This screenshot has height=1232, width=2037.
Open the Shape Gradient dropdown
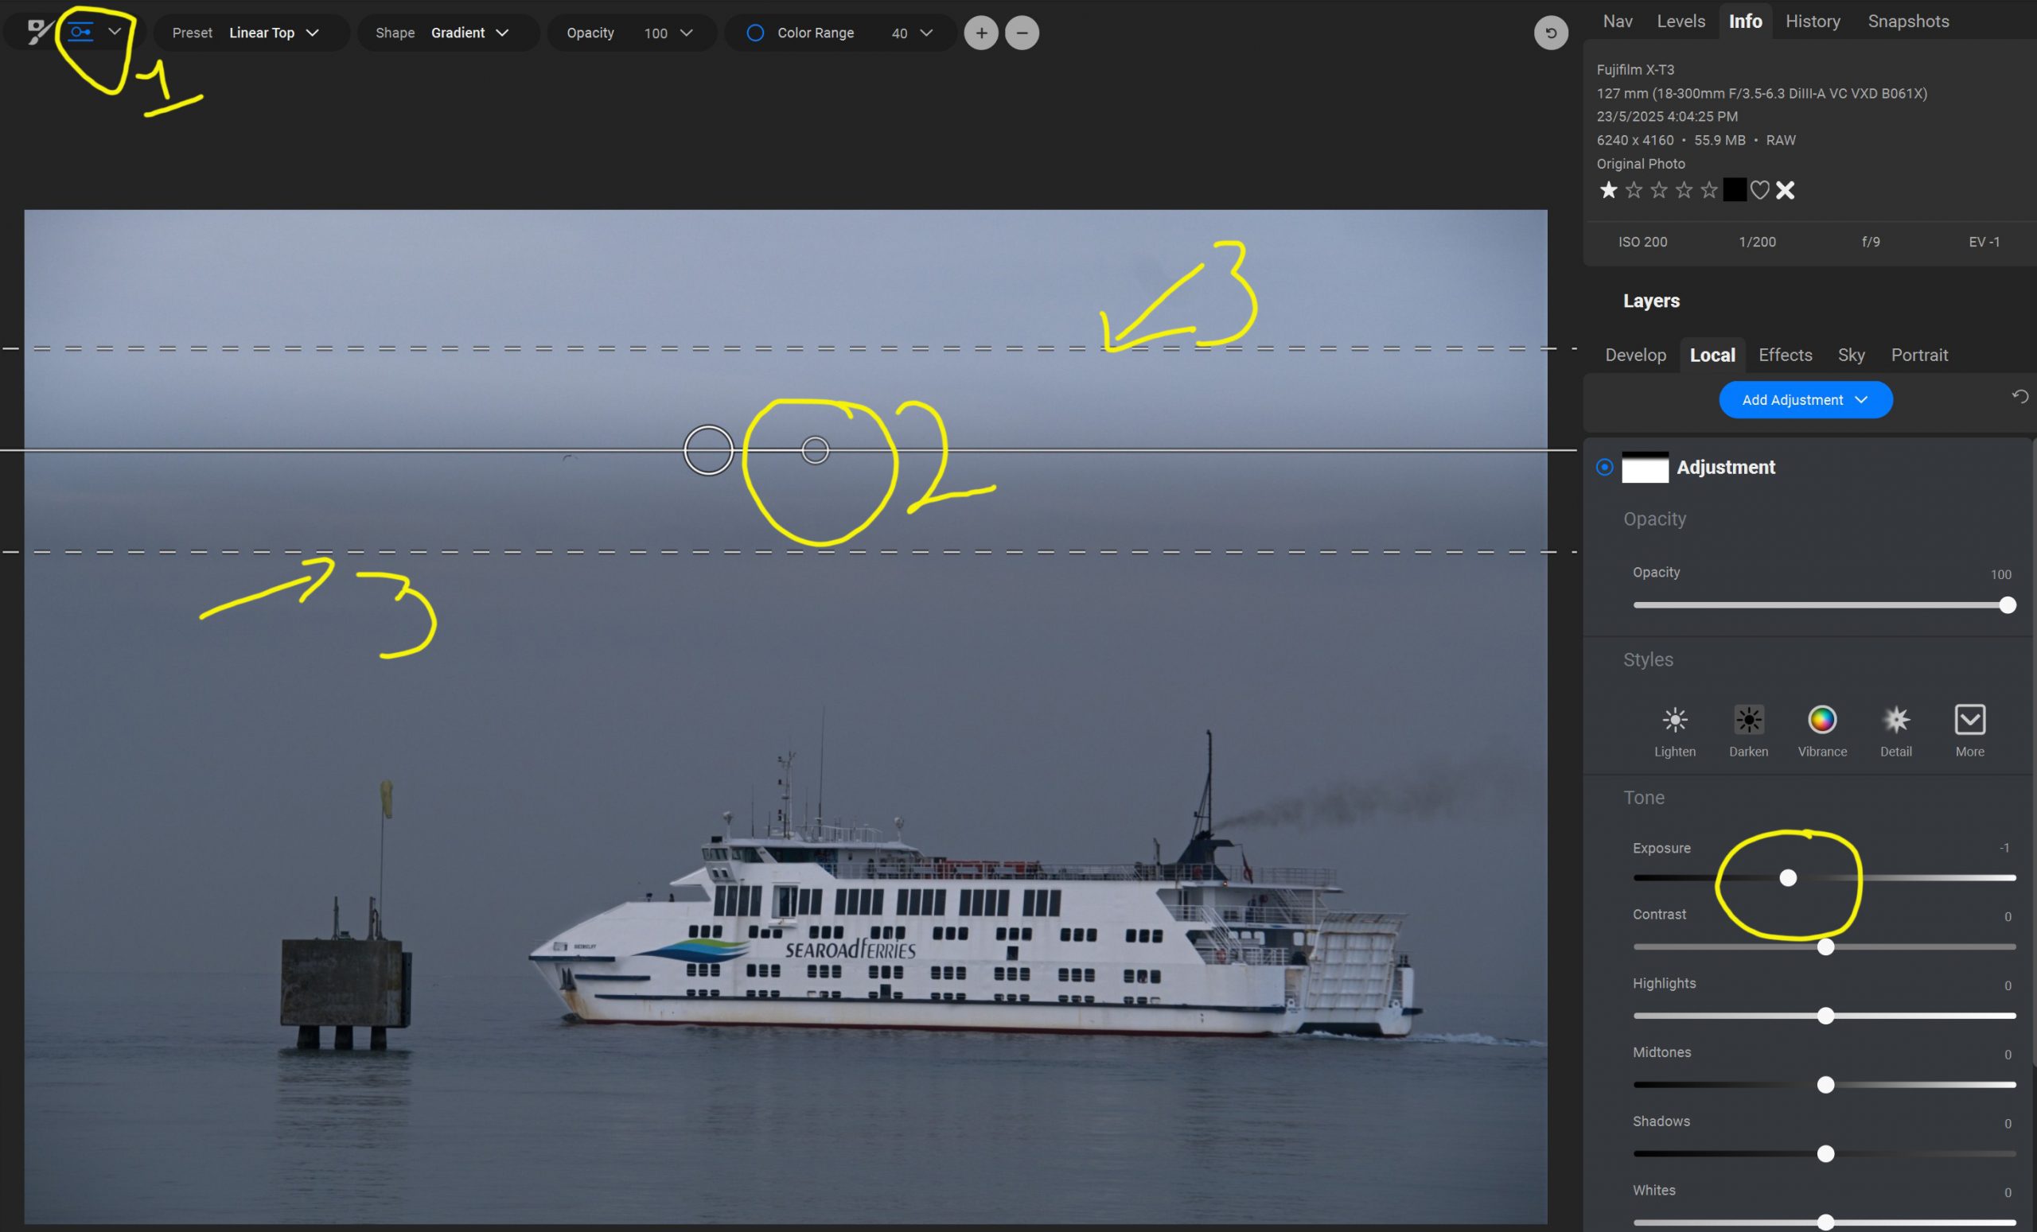(469, 33)
